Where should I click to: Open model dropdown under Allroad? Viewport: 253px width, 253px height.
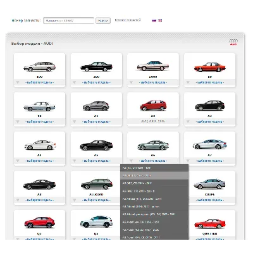coord(96,200)
